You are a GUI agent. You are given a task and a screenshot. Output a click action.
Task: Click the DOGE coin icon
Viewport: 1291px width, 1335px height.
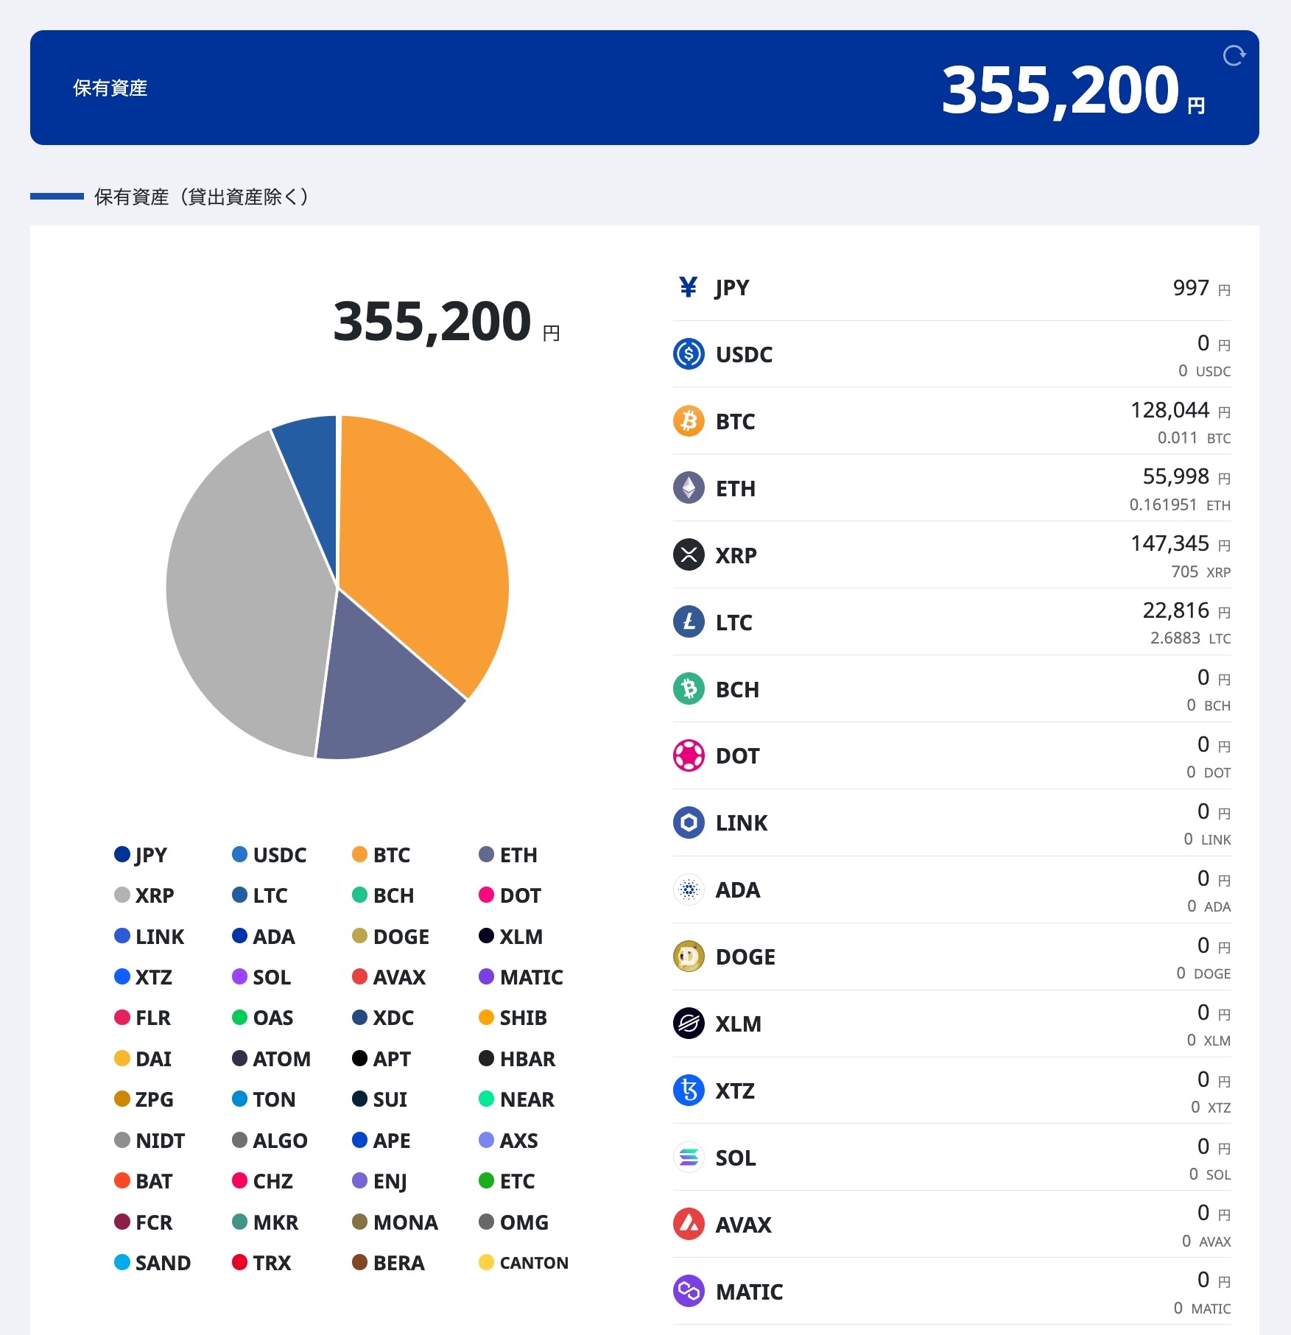(689, 957)
